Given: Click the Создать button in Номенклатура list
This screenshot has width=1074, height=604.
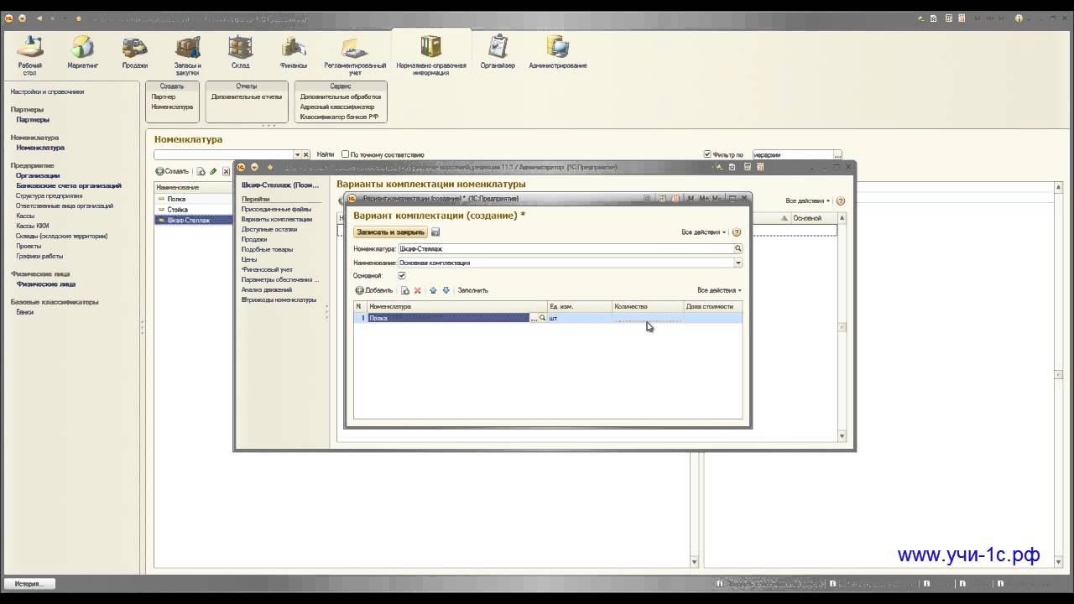Looking at the screenshot, I should 172,171.
